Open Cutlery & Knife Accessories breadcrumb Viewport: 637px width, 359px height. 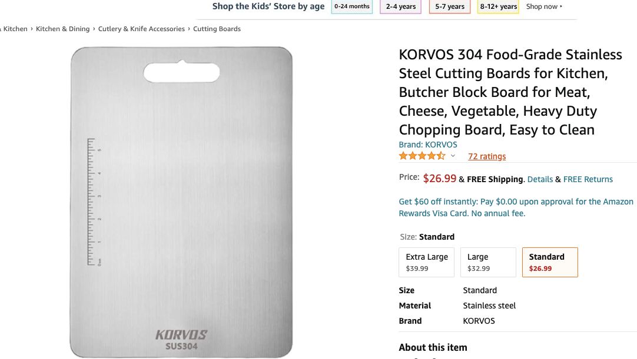click(141, 28)
